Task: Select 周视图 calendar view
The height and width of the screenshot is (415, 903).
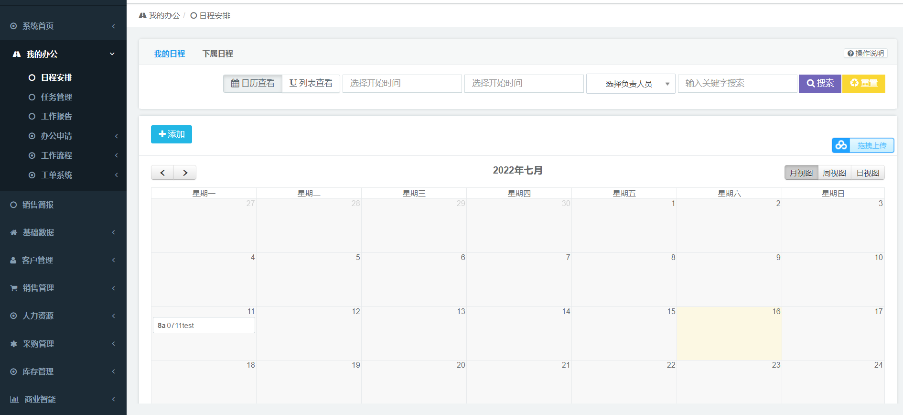Action: (x=835, y=173)
